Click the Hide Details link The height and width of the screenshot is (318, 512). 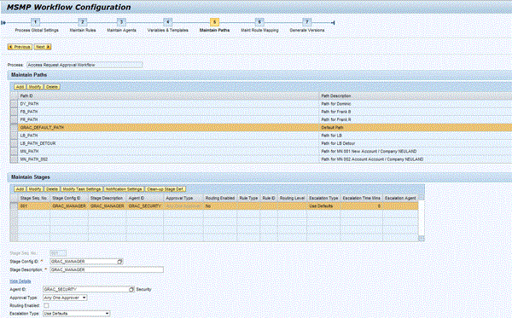tap(20, 281)
